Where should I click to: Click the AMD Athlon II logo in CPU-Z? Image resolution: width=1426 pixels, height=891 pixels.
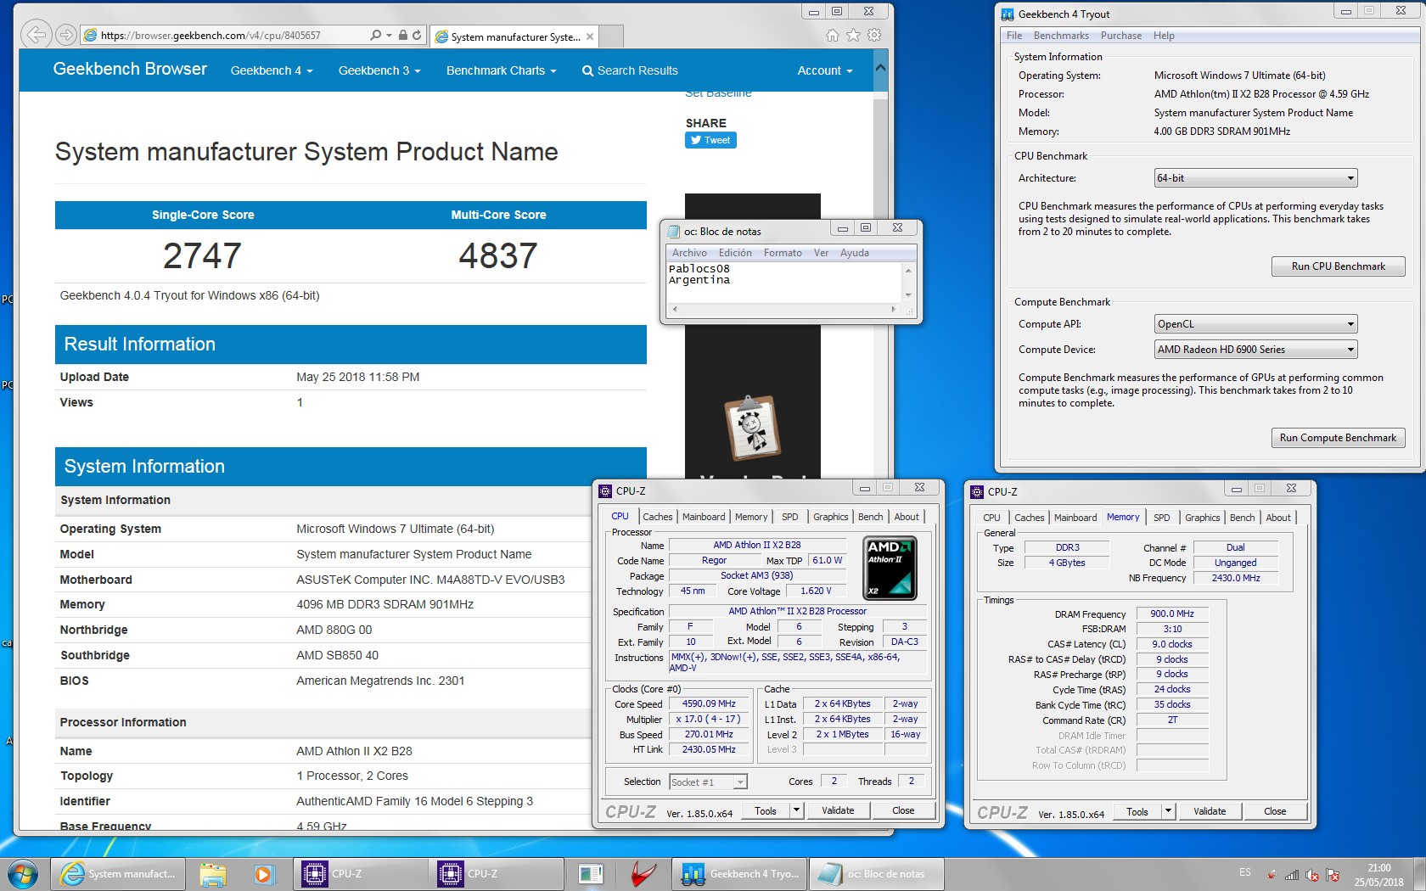[890, 568]
